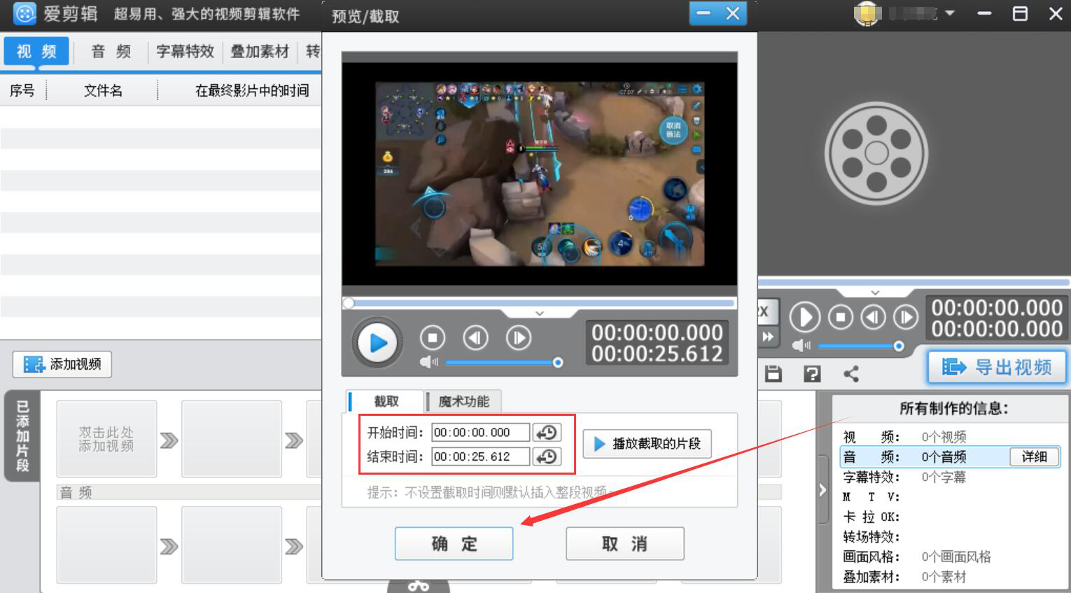Open the 叠加素材 tab
1071x593 pixels.
pos(260,51)
